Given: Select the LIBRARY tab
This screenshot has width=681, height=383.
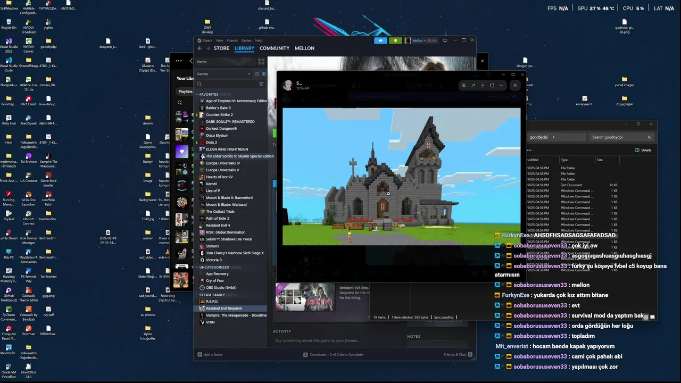Looking at the screenshot, I should click(245, 48).
